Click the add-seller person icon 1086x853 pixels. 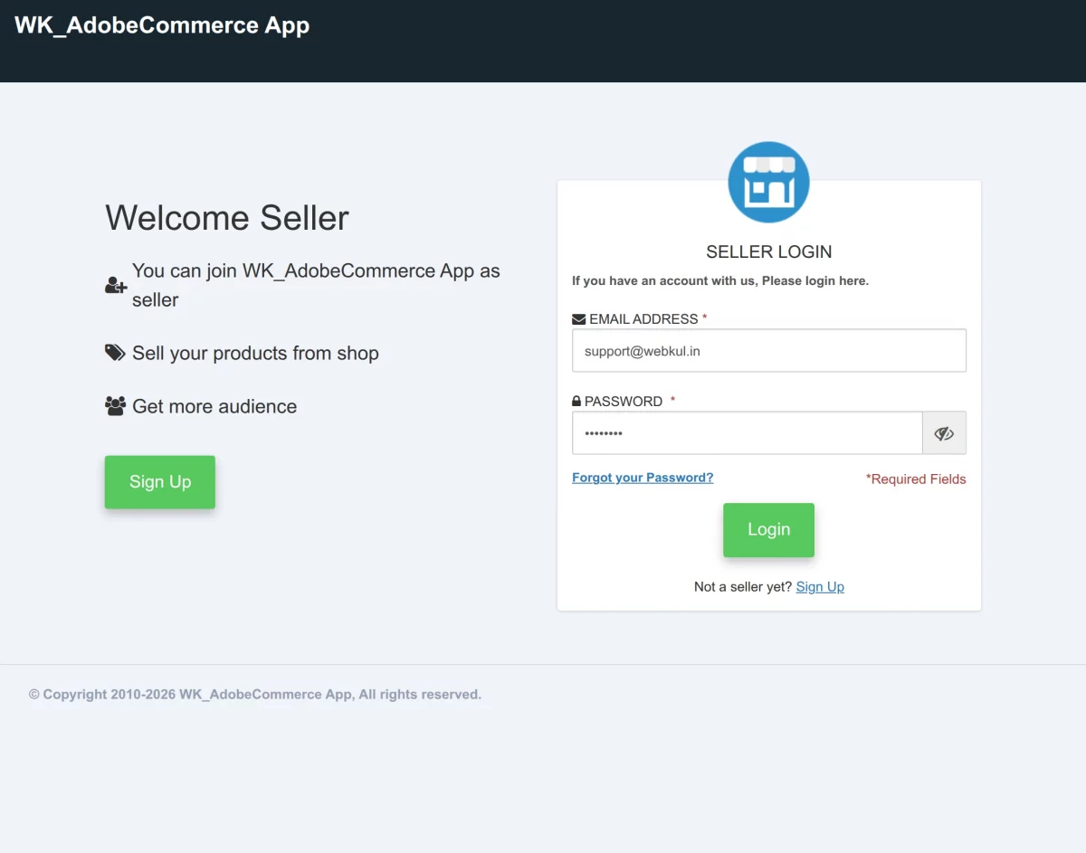pyautogui.click(x=115, y=285)
